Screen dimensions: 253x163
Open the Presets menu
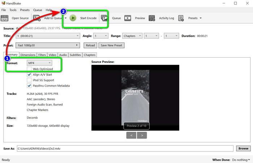pos(25,10)
